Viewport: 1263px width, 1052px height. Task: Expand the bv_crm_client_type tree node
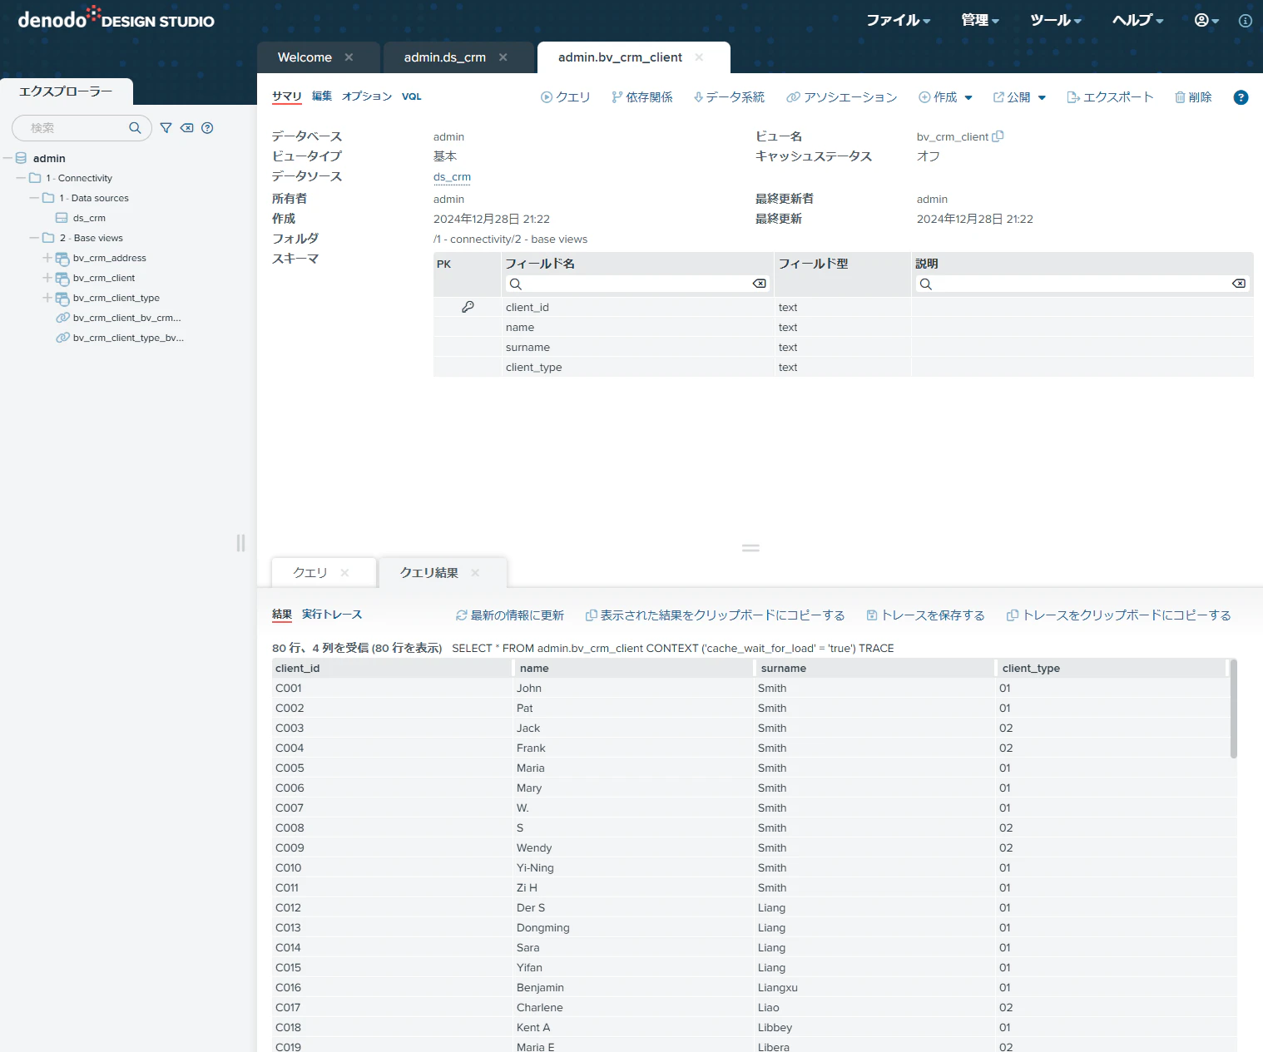click(47, 298)
